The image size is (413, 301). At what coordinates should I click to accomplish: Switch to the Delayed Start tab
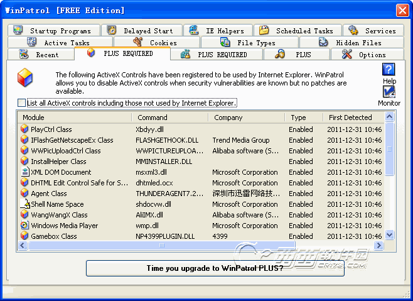(142, 30)
